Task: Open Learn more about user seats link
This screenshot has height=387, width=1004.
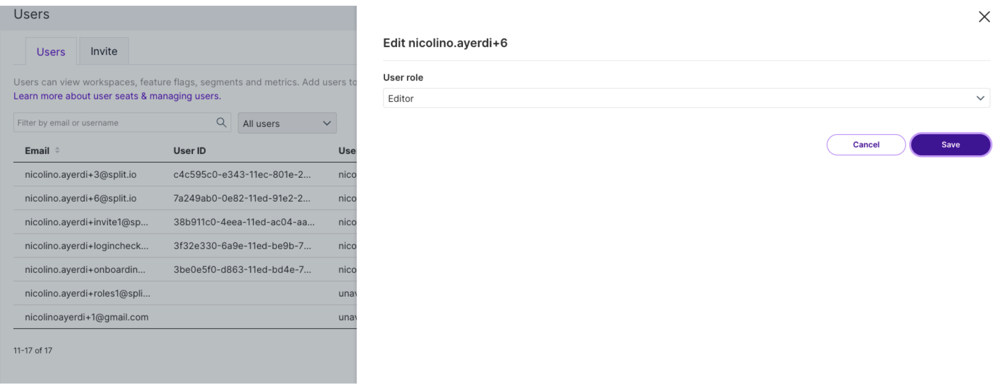Action: (117, 96)
